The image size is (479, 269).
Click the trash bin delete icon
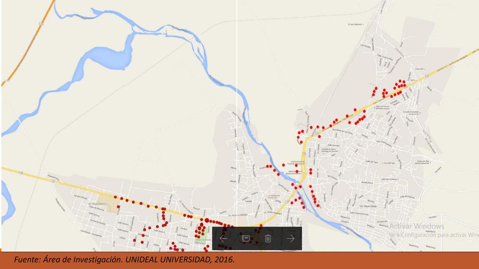[268, 239]
